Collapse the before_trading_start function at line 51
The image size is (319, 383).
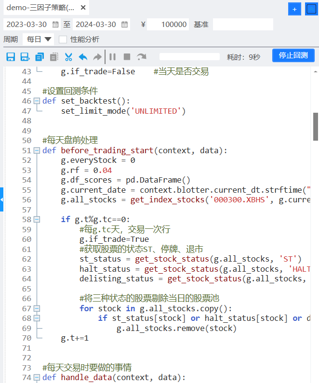tap(37, 150)
